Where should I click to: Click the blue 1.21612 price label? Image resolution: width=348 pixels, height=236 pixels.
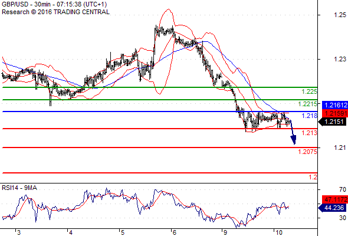335,105
